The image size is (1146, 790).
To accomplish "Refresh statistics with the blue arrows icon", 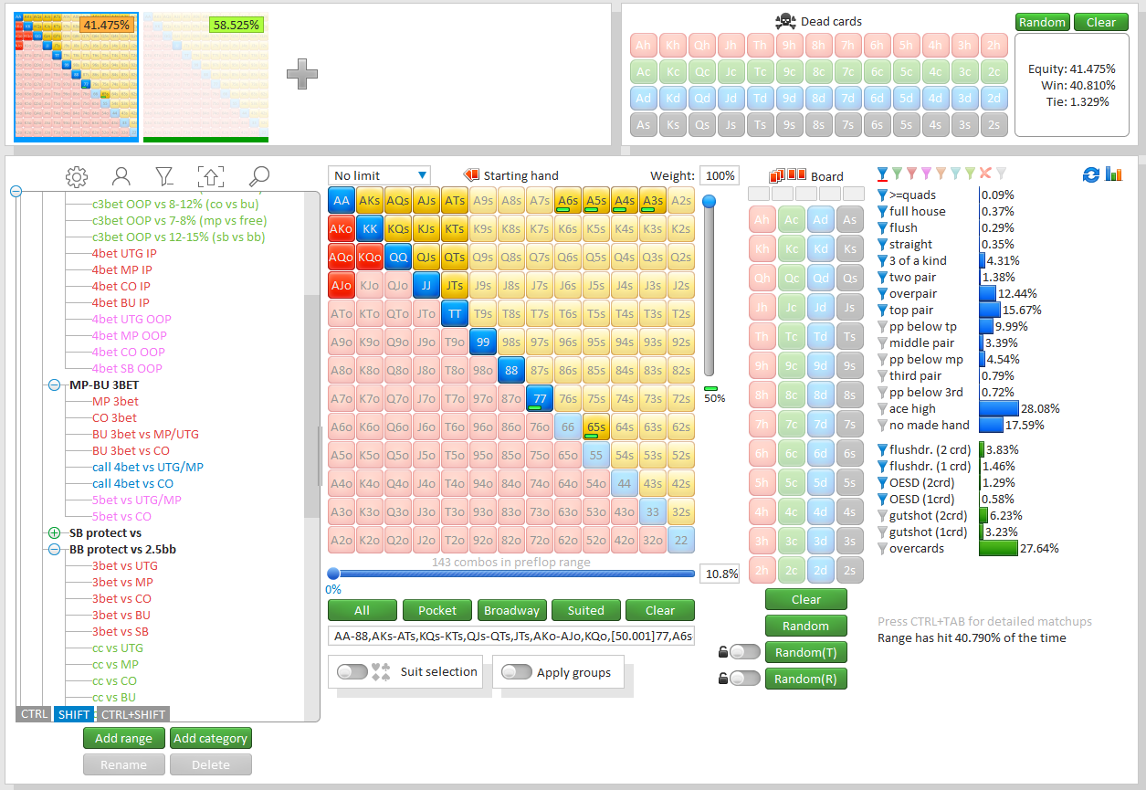I will (x=1090, y=174).
